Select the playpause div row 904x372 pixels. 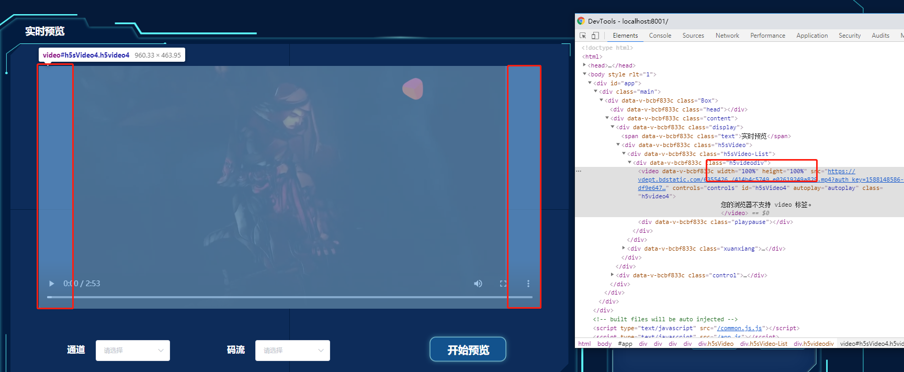716,222
